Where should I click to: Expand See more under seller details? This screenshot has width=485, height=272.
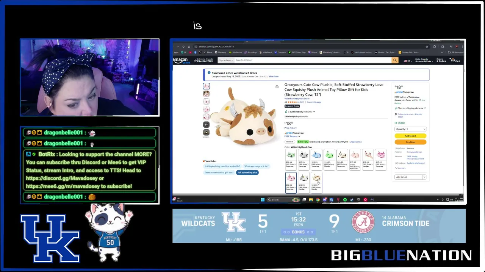coord(401,168)
